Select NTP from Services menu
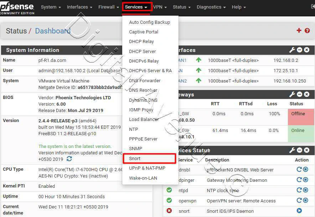Image resolution: width=315 pixels, height=217 pixels. [x=150, y=129]
